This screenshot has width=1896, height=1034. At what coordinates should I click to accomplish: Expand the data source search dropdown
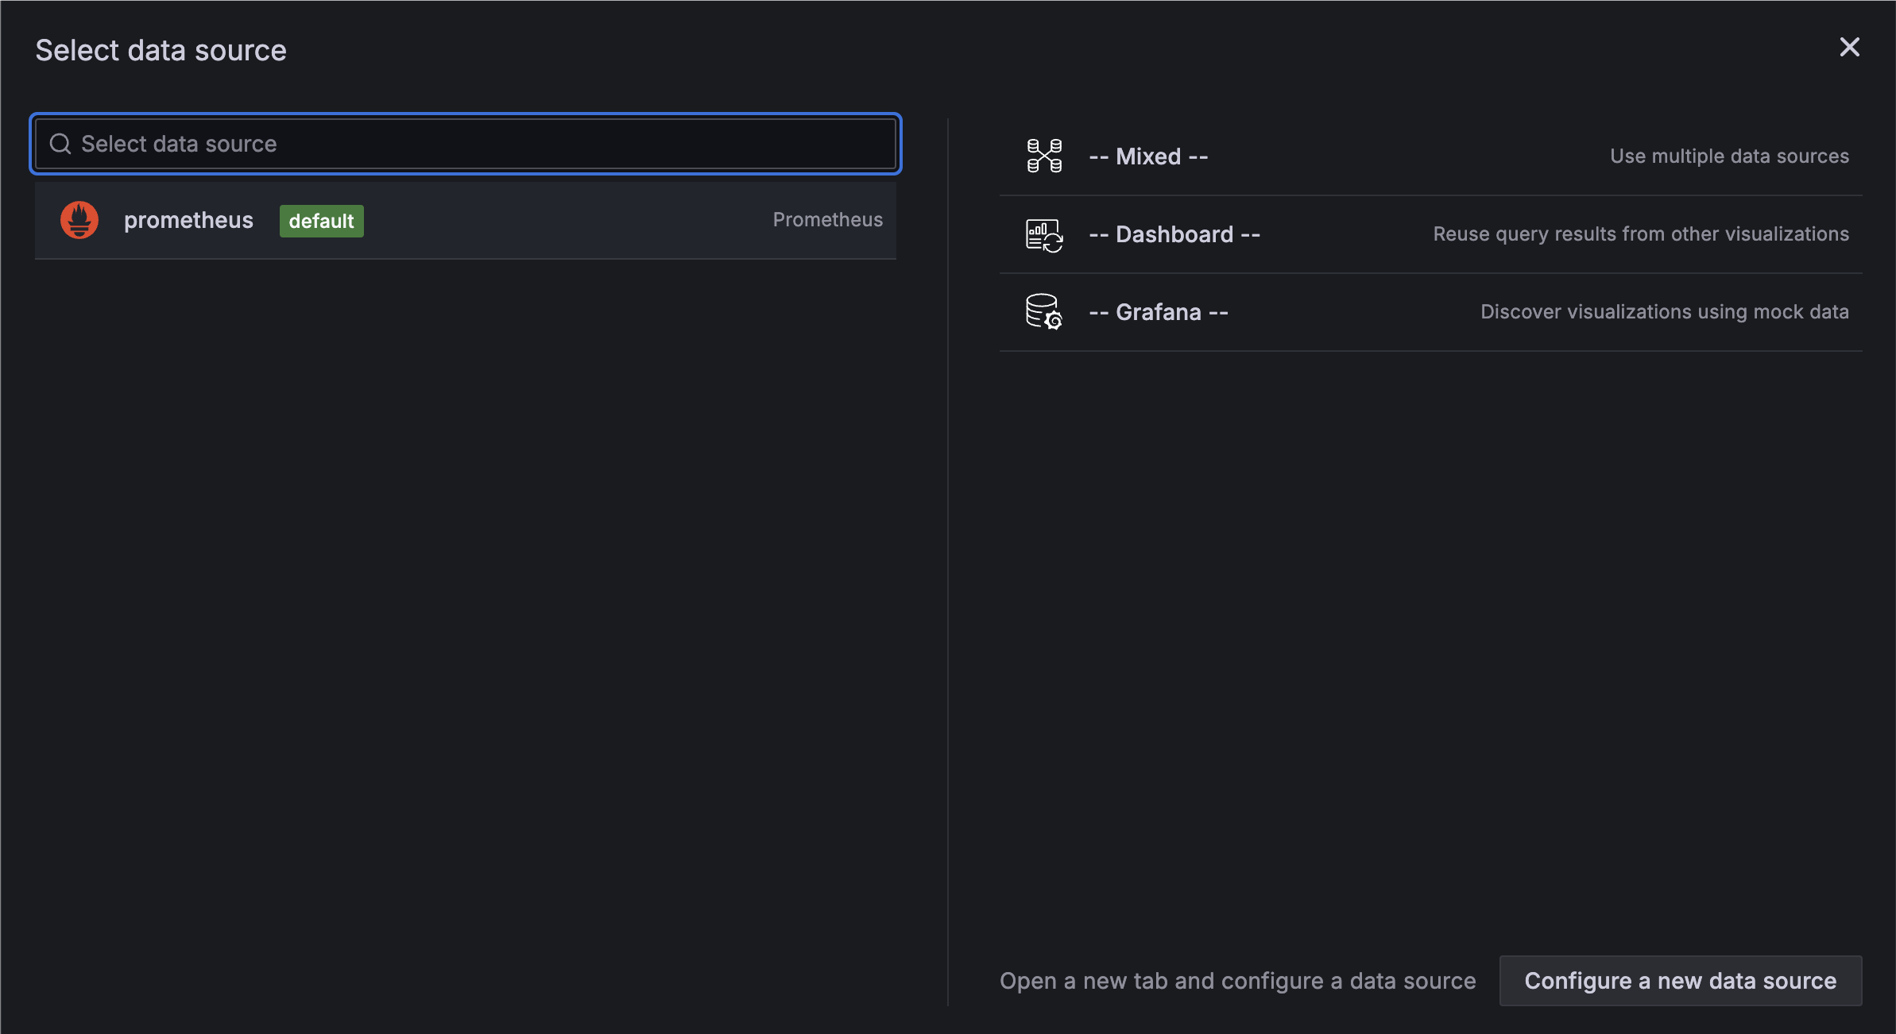pos(465,143)
